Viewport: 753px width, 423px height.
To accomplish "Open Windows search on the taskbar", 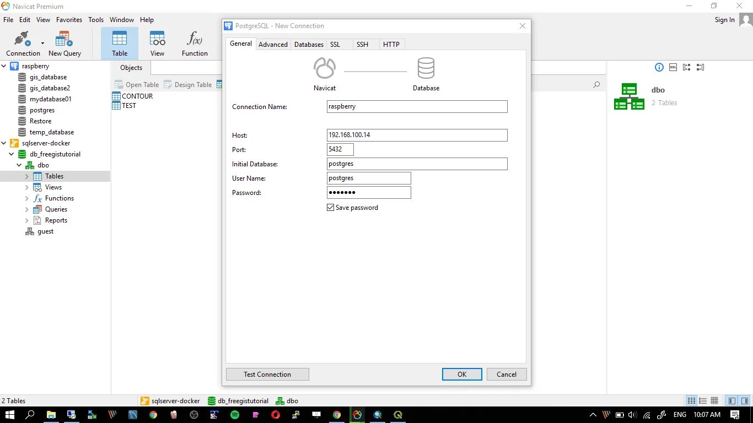I will (x=30, y=415).
